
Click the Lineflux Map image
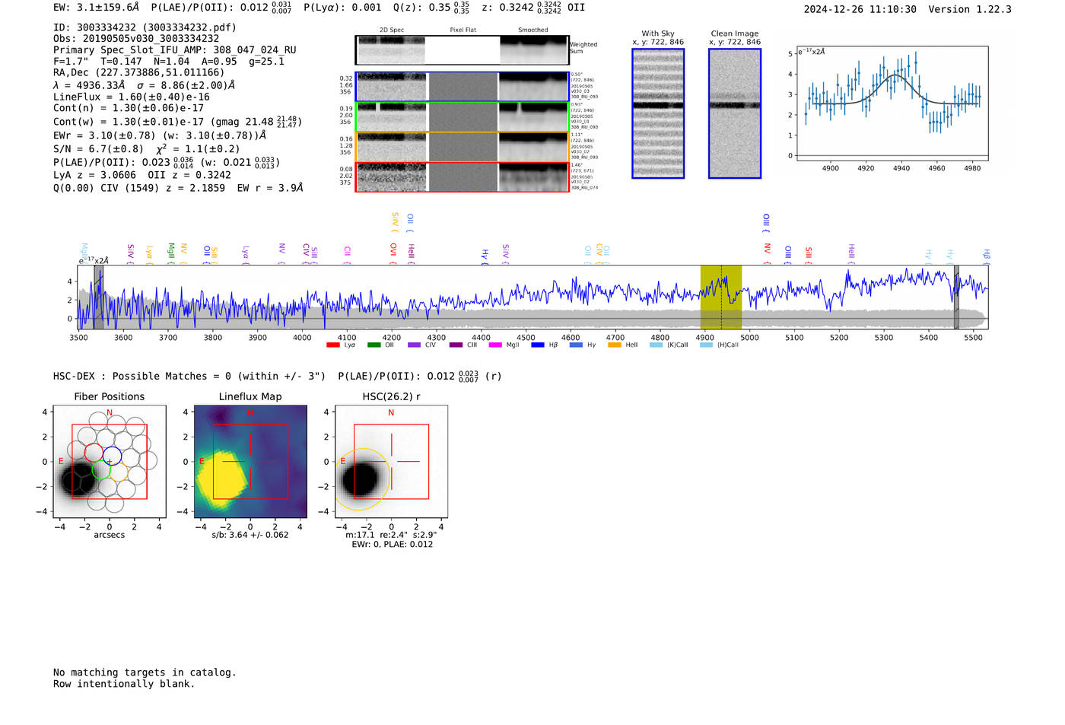[250, 461]
